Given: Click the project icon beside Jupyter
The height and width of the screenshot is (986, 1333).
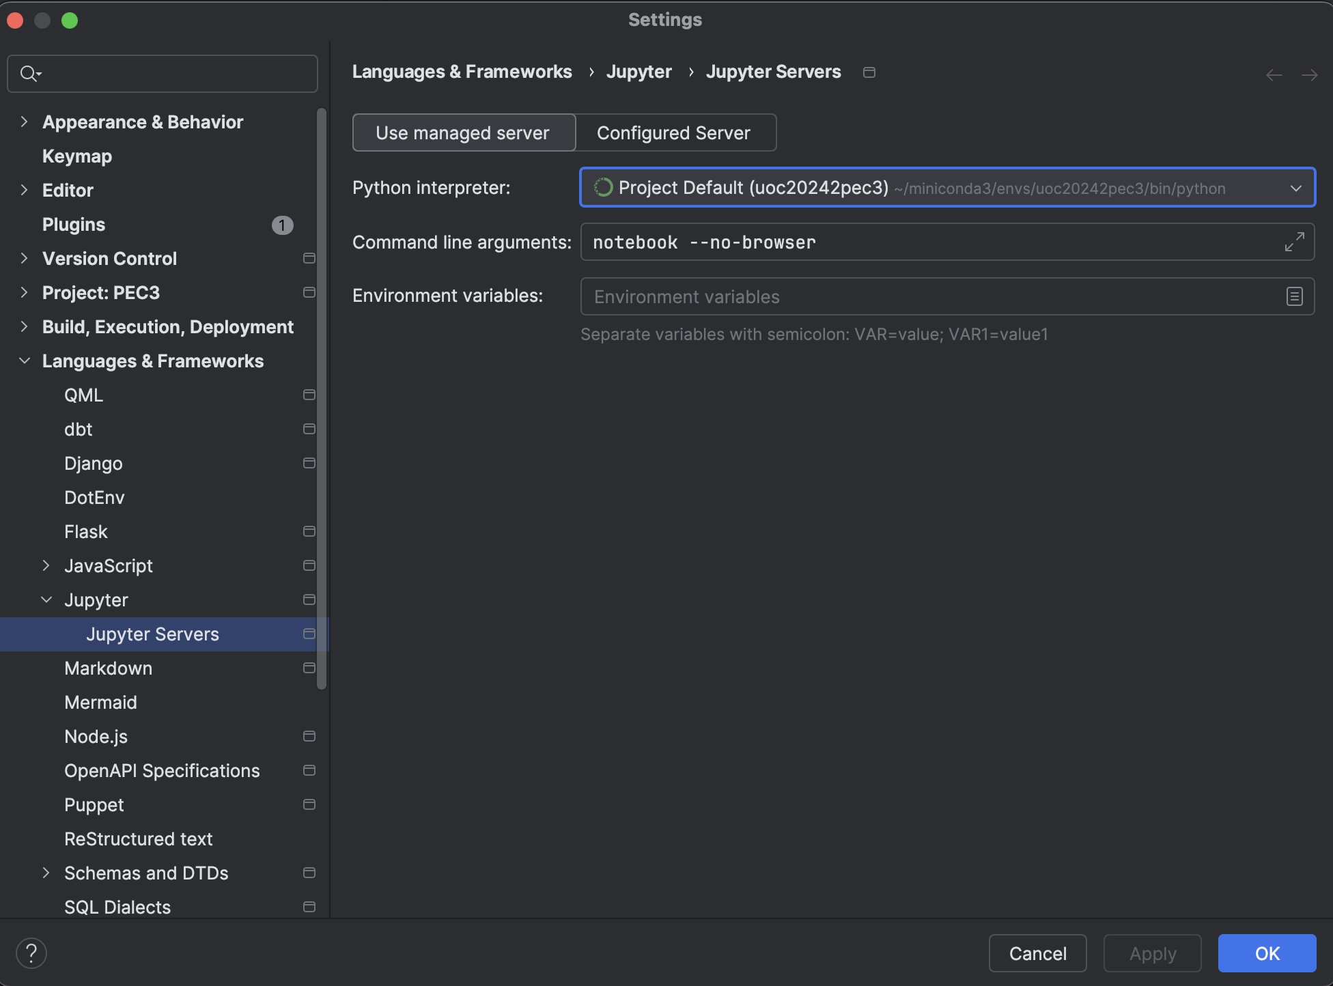Looking at the screenshot, I should [x=309, y=600].
